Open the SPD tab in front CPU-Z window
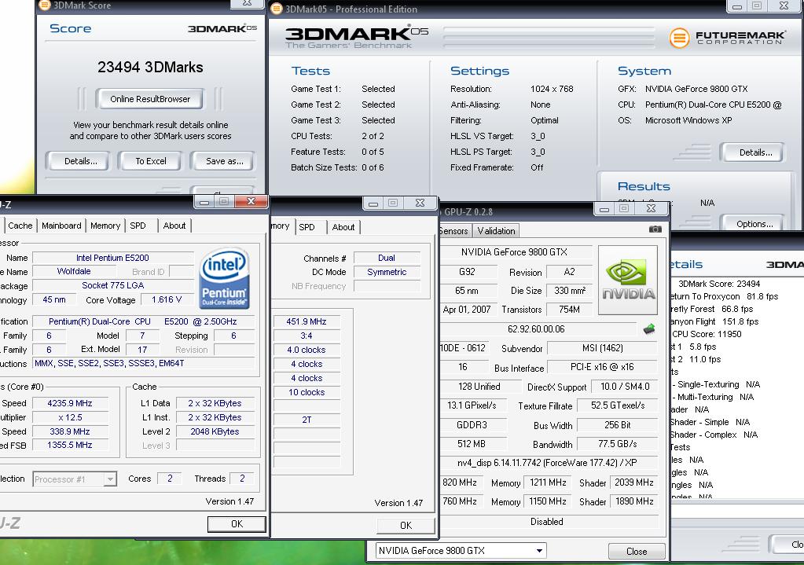Image resolution: width=804 pixels, height=565 pixels. tap(138, 226)
